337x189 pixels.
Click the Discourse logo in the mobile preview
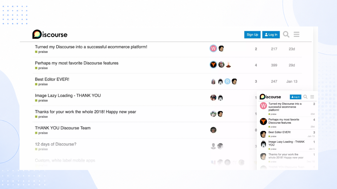point(270,97)
